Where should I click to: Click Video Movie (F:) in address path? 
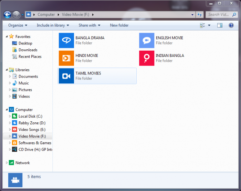coord(75,14)
